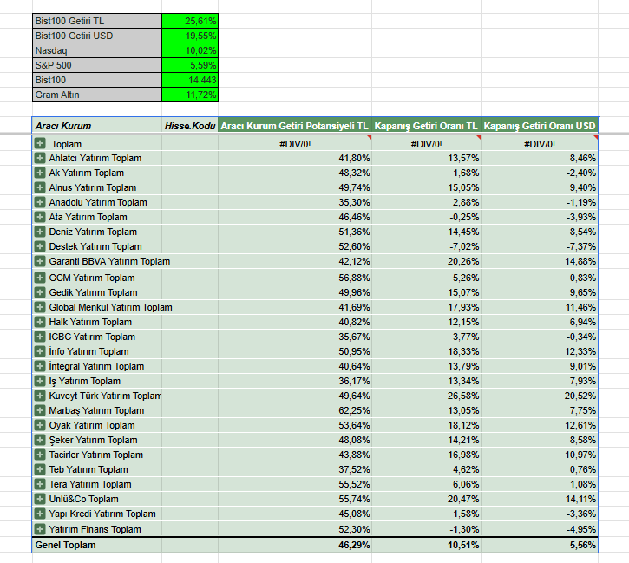
Task: Expand Tacirler Yatırım Toplam group
Action: click(x=40, y=455)
